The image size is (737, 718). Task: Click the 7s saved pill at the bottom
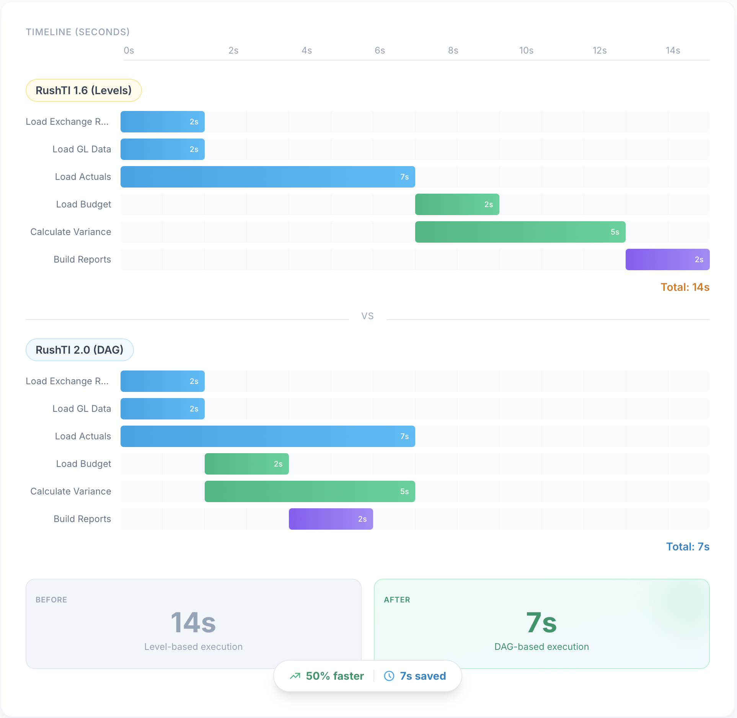tap(422, 676)
